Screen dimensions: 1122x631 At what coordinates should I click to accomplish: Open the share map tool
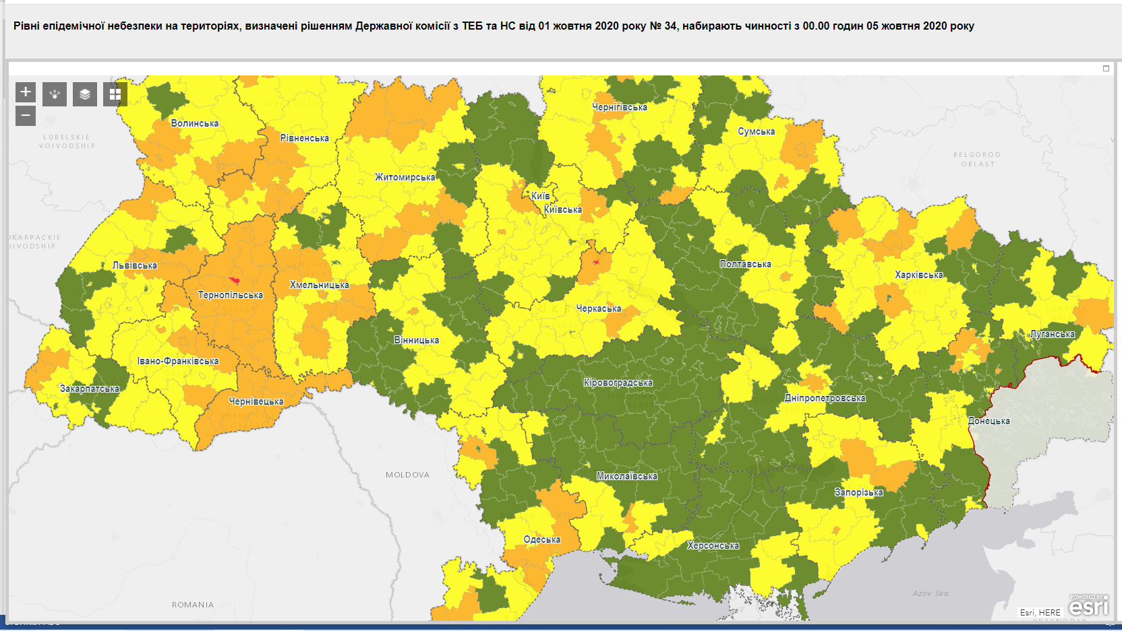(55, 94)
